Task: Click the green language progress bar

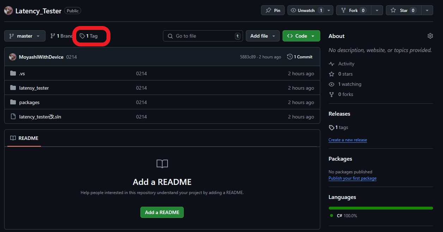Action: pyautogui.click(x=381, y=208)
